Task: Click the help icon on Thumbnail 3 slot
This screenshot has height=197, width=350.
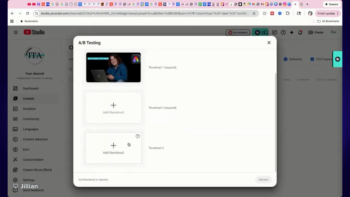Action: point(138,136)
